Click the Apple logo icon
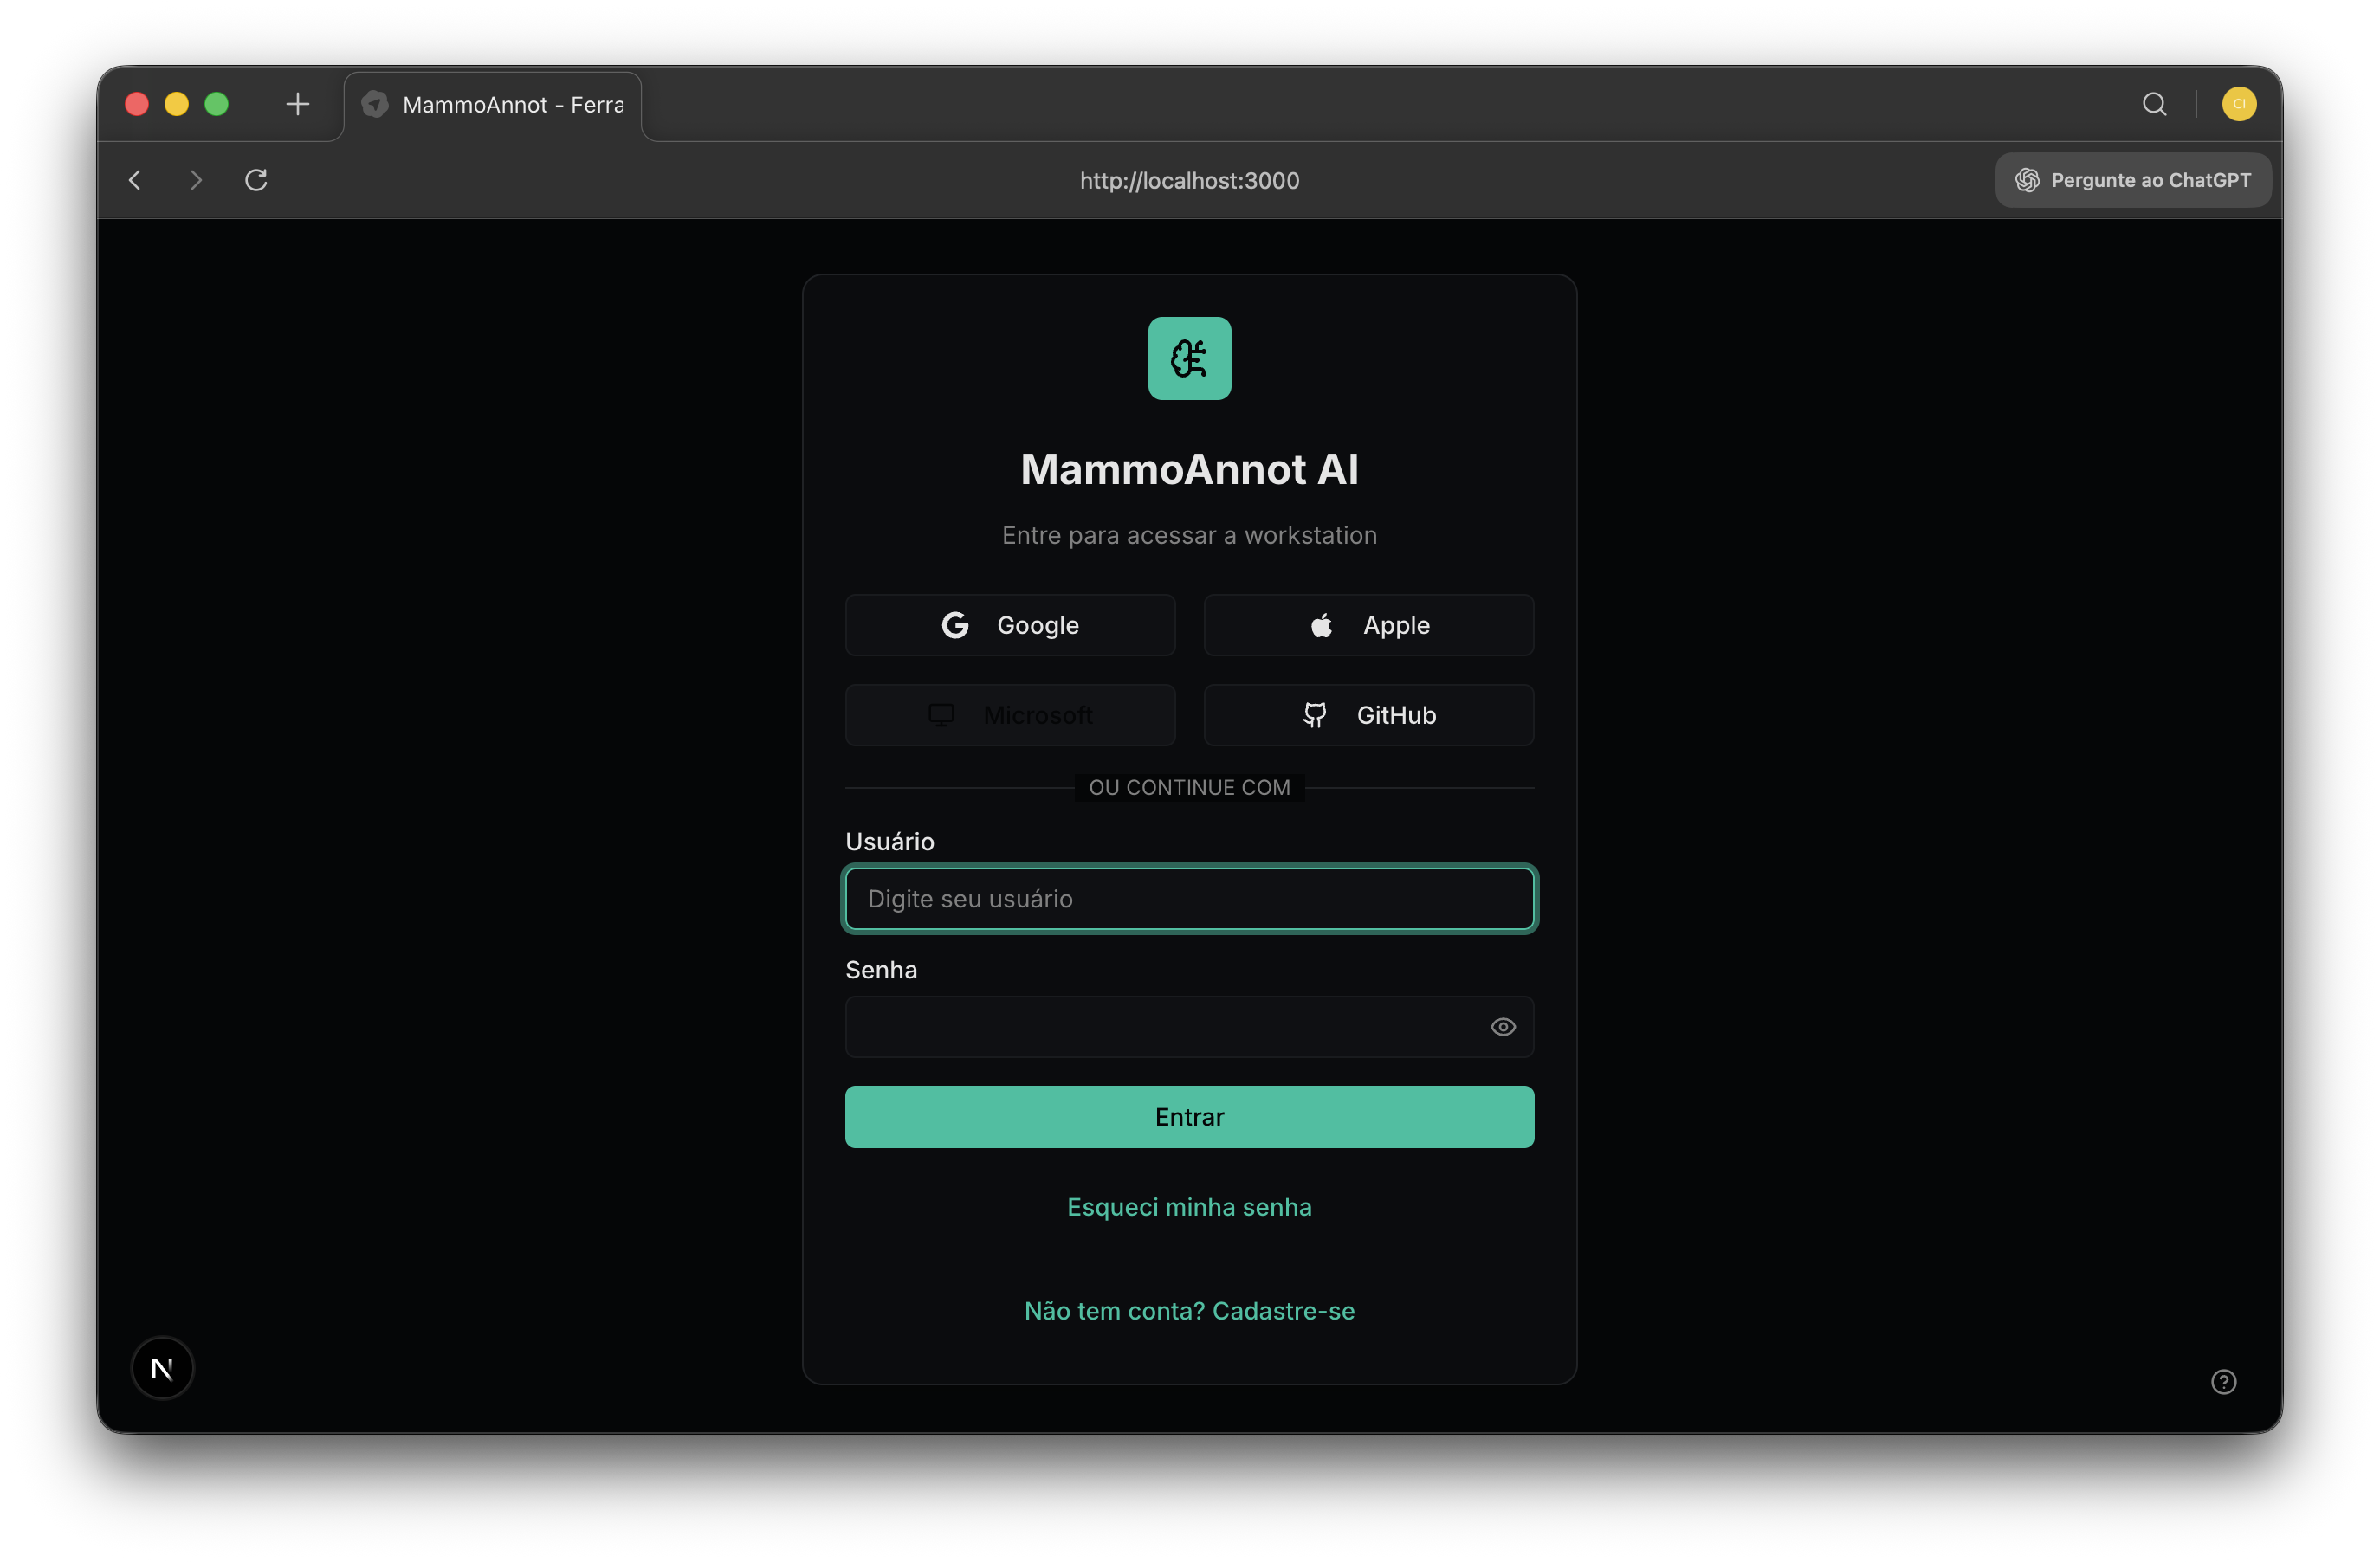Image resolution: width=2380 pixels, height=1562 pixels. pyautogui.click(x=1320, y=625)
